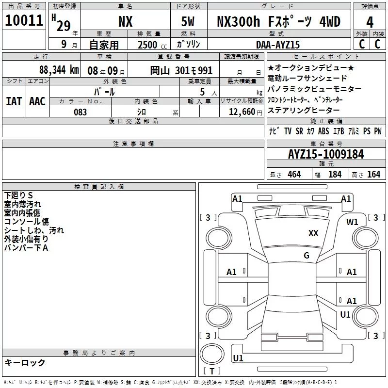Click the lot number 10011

point(24,20)
